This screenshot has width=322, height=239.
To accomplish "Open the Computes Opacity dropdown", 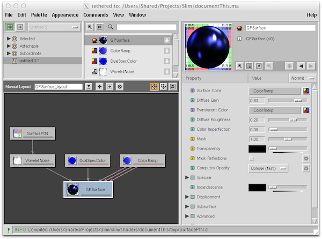I will click(x=268, y=168).
